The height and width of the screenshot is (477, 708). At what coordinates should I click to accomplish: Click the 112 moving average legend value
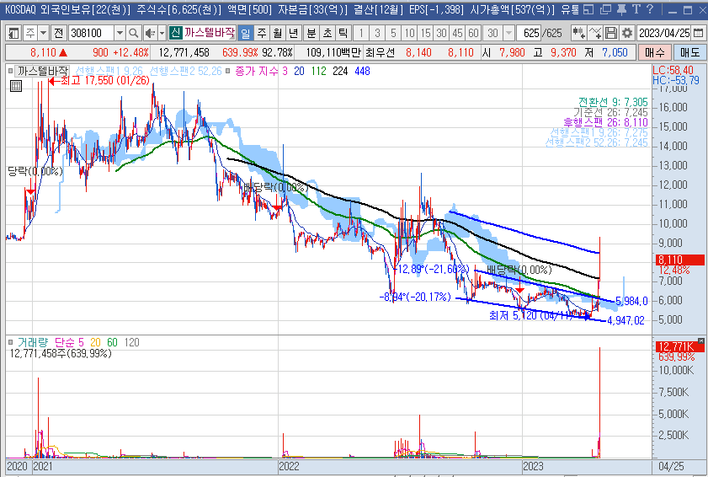point(319,71)
